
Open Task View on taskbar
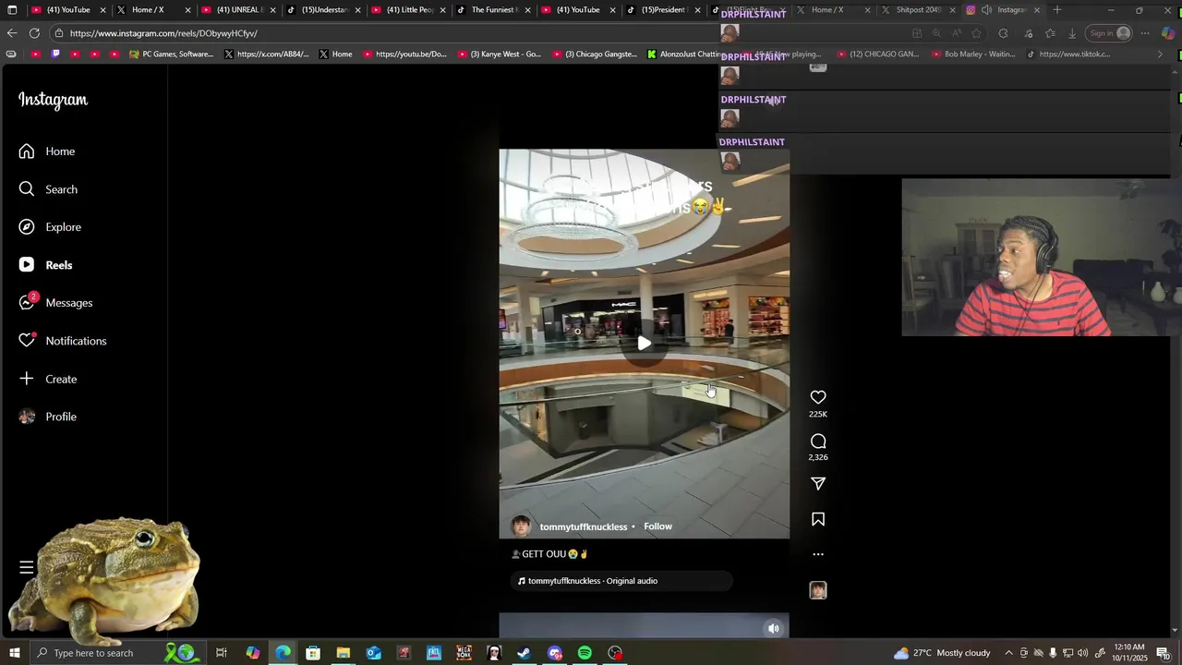222,653
